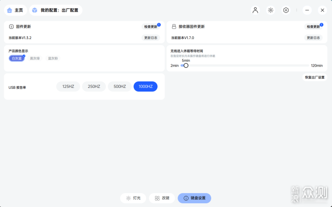
Task: Select 白灰蓝 product color option
Action: pos(17,58)
